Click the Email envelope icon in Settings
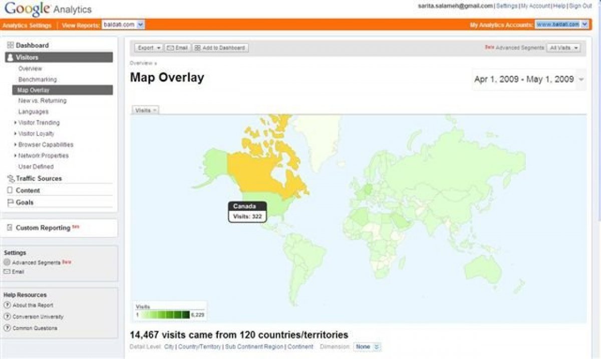 7,271
